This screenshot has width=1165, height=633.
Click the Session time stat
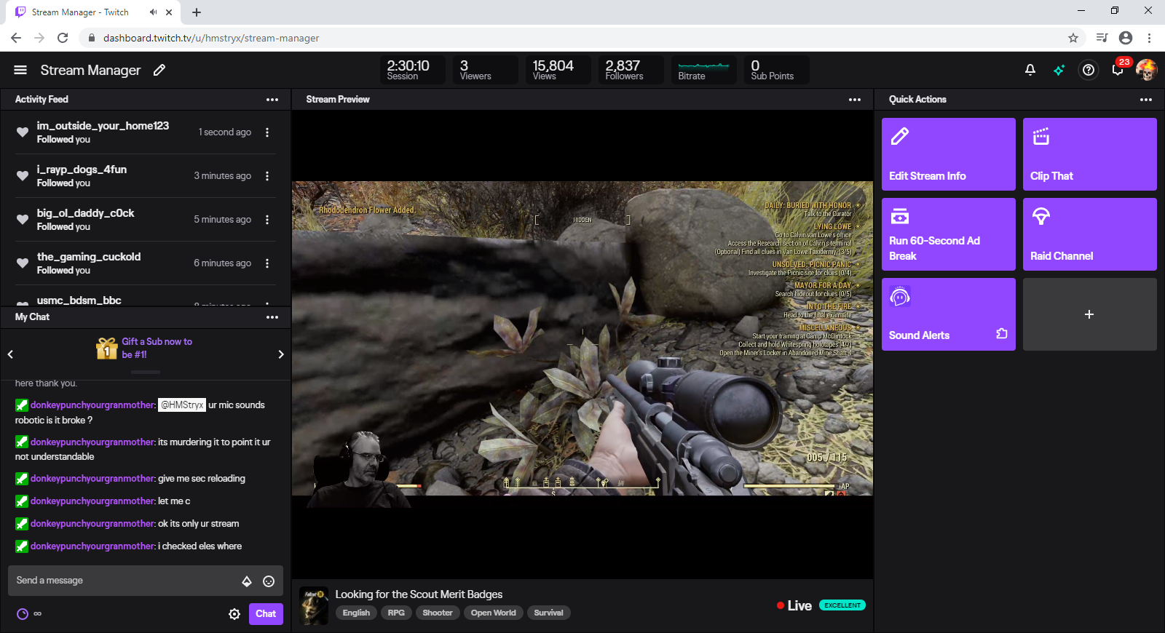[413, 70]
